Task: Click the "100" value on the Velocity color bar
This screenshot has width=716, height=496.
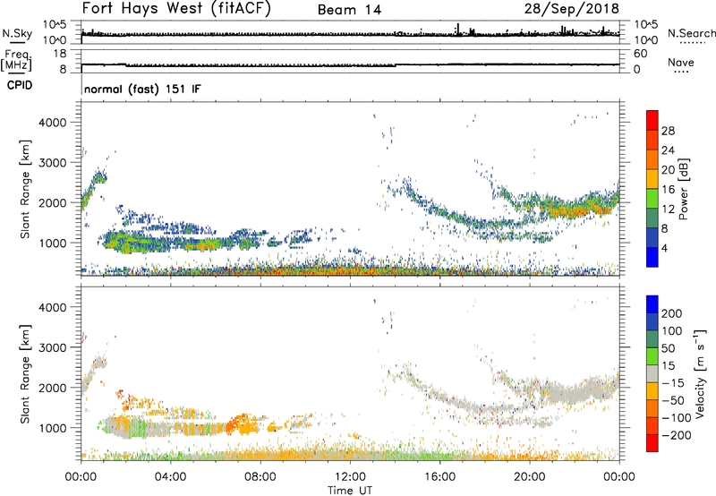Action: click(x=672, y=331)
